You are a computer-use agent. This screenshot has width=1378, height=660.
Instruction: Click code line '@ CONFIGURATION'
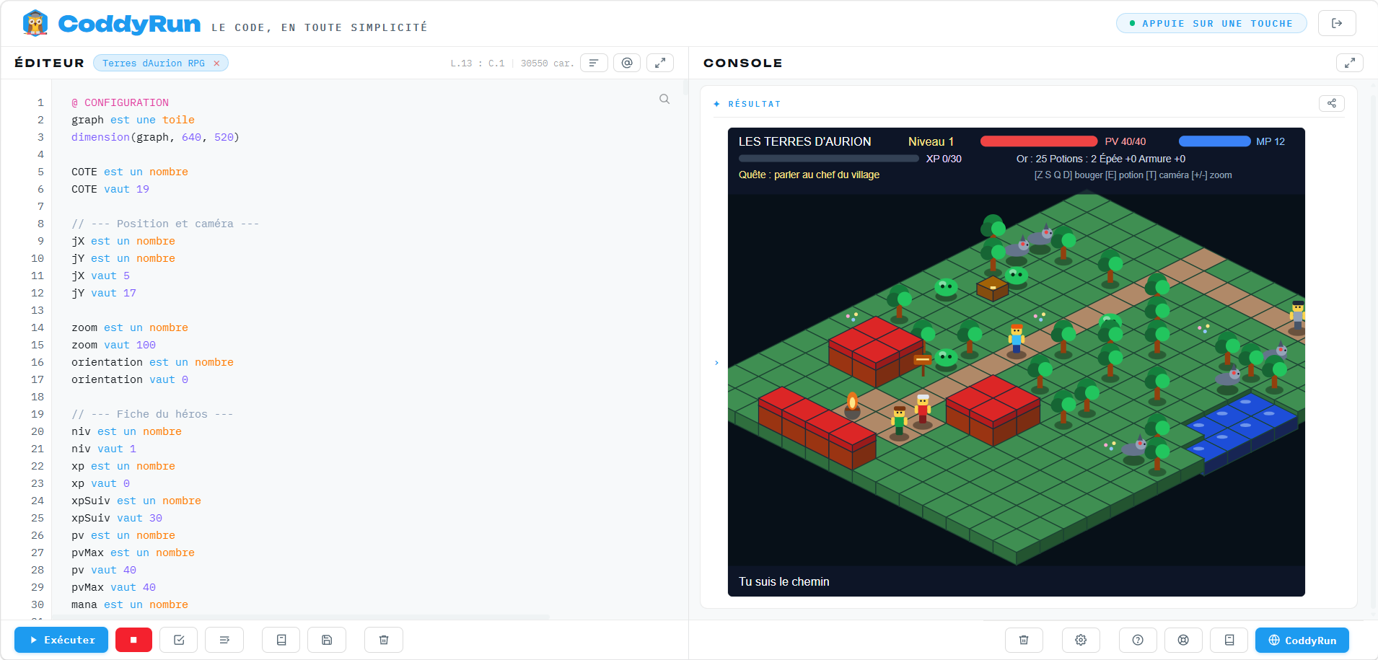pos(120,102)
